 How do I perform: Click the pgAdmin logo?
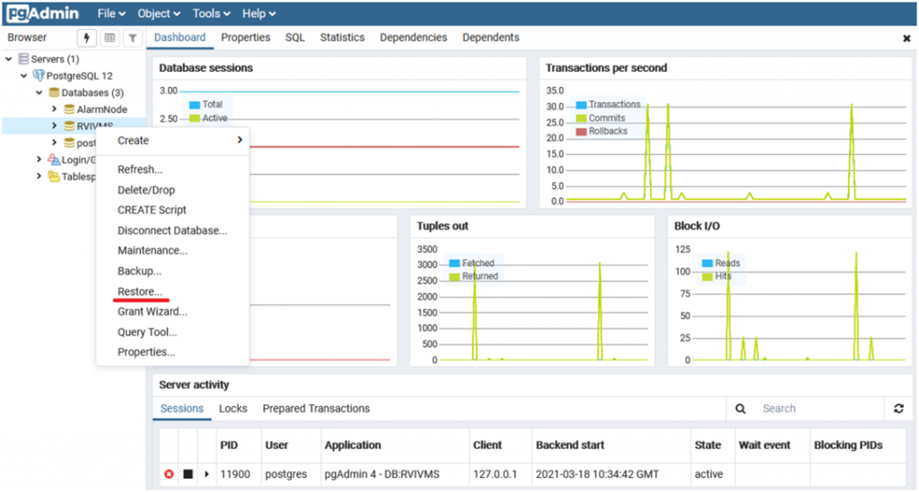tap(43, 13)
